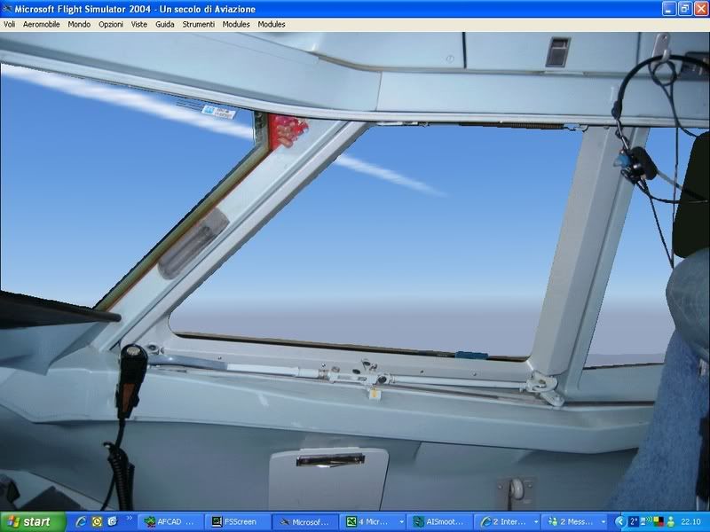Open the 2 Internet Explorer taskbar group
The height and width of the screenshot is (532, 710).
508,522
